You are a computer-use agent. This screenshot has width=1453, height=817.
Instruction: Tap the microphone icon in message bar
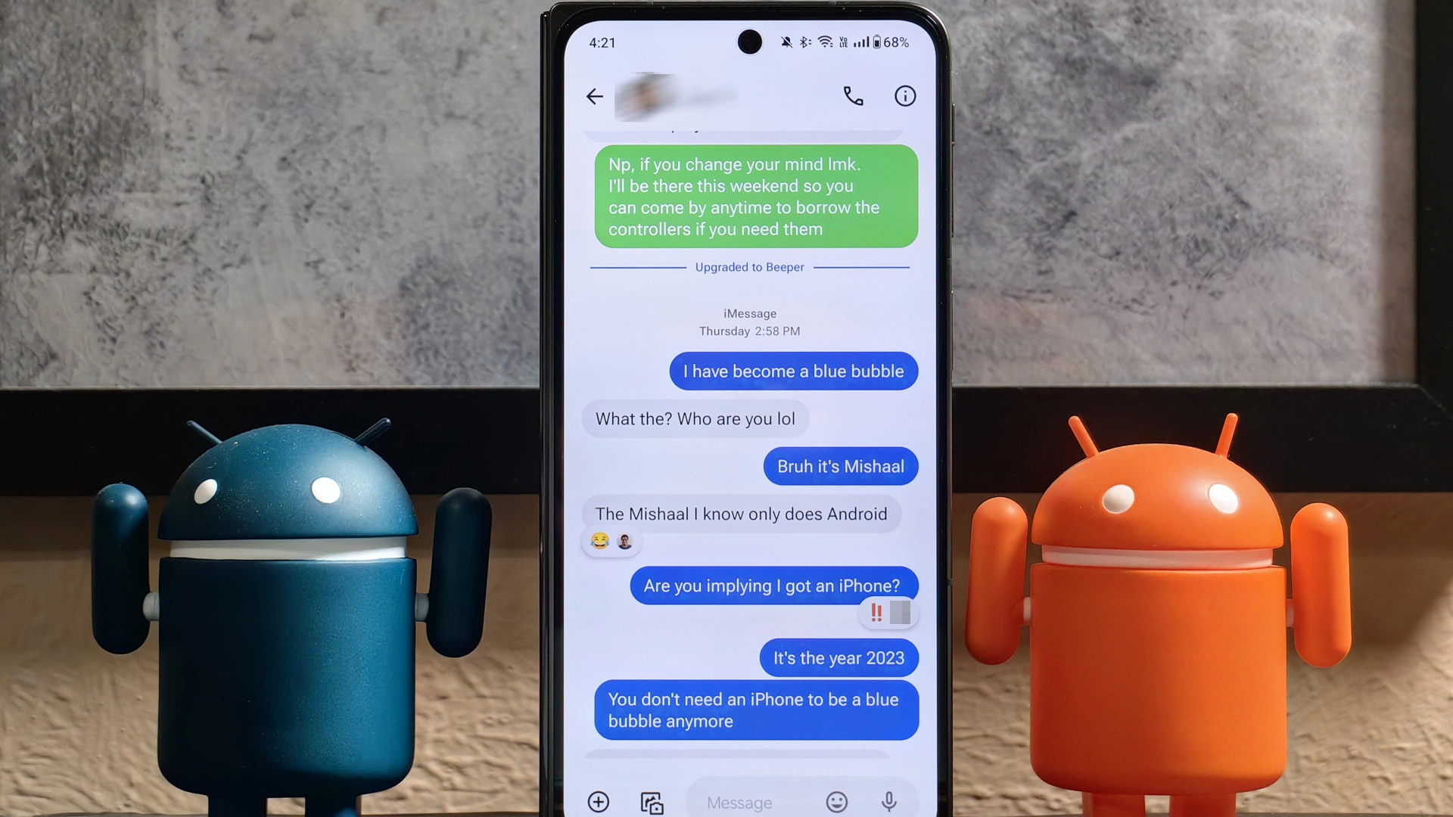888,801
